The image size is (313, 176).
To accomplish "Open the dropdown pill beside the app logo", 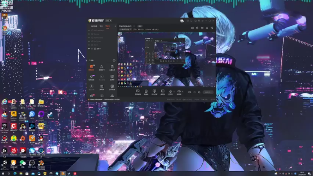I will tap(109, 21).
